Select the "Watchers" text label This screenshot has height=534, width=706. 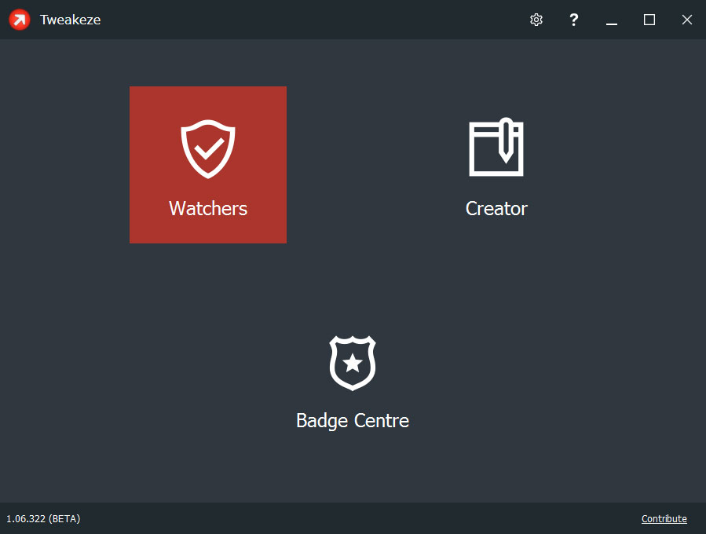pos(208,209)
